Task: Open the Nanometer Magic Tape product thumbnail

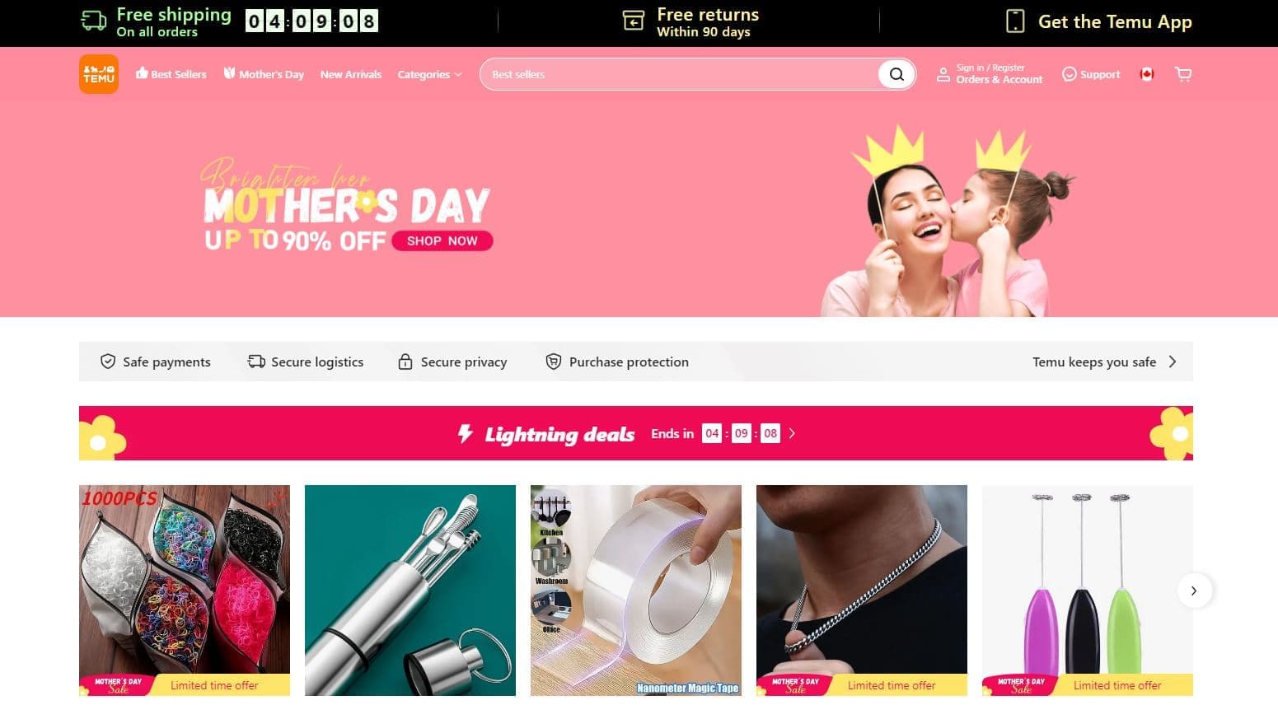Action: (636, 591)
